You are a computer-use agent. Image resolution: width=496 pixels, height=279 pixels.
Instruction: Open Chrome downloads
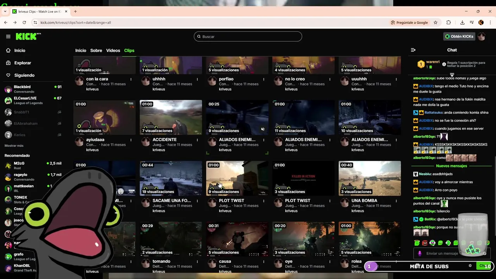(462, 22)
